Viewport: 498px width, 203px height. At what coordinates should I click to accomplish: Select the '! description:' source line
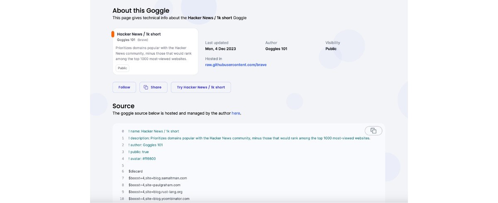click(249, 138)
